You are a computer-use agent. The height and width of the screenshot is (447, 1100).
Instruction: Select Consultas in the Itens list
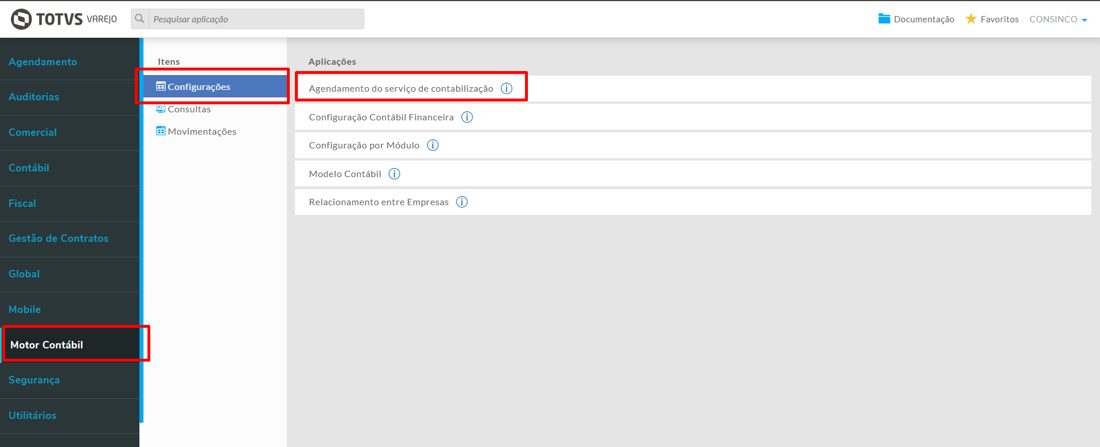pyautogui.click(x=215, y=109)
